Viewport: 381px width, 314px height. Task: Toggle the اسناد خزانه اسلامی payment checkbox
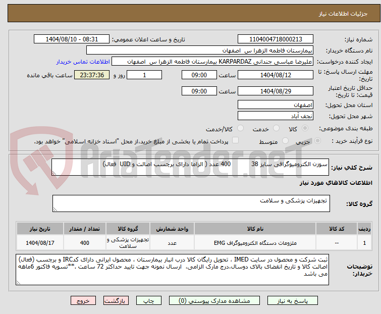click(235, 140)
